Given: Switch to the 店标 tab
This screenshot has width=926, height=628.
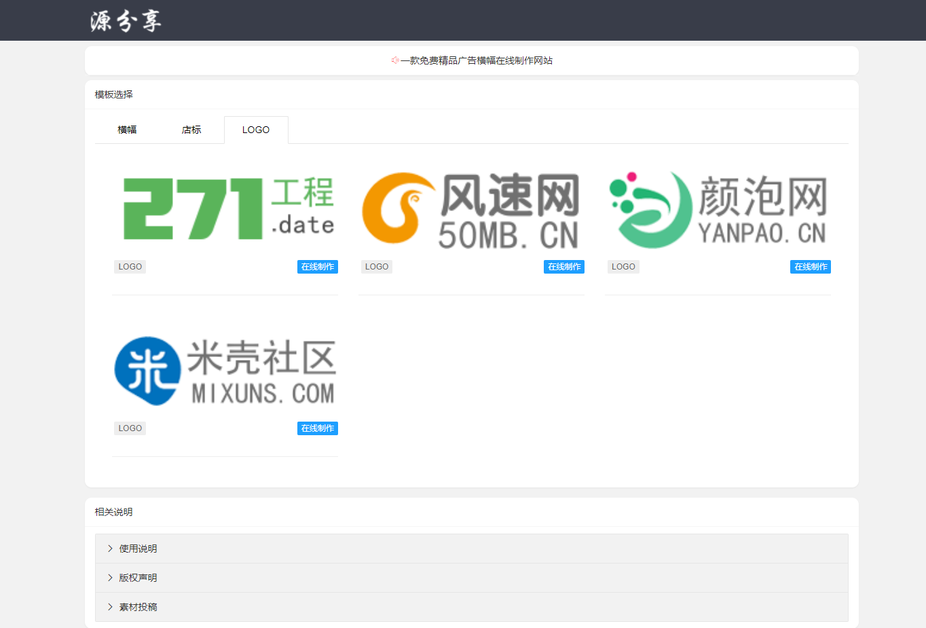Looking at the screenshot, I should point(191,129).
